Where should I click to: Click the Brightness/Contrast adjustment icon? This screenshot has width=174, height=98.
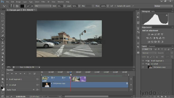click(x=149, y=34)
